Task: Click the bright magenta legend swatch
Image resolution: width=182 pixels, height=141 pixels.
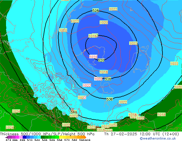Action: click(17, 137)
